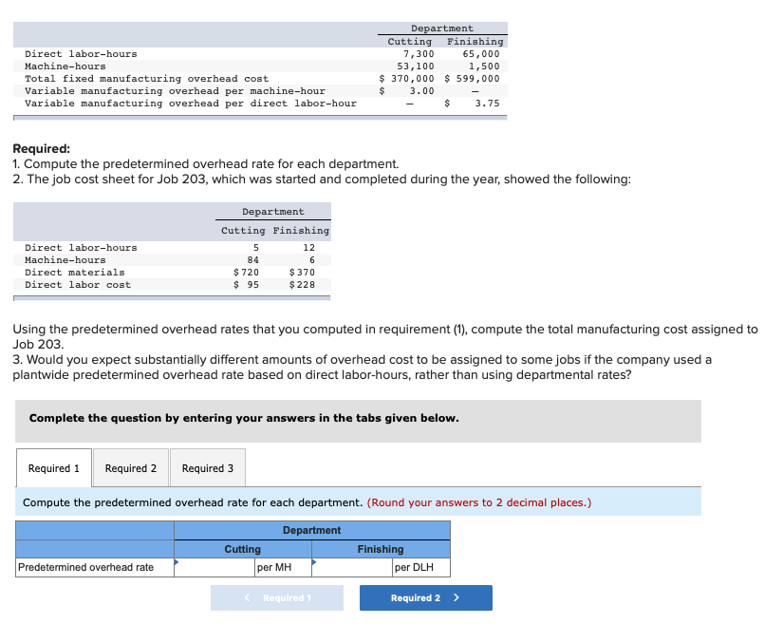Click inside the Cutting rate input field
The height and width of the screenshot is (624, 764).
point(214,567)
